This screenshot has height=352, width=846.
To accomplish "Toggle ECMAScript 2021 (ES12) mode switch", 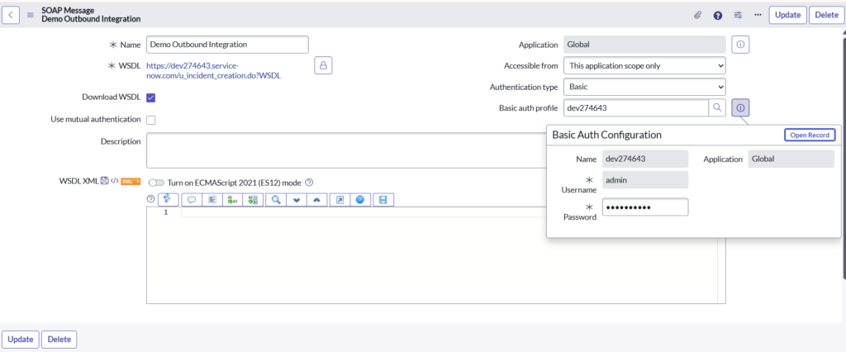I will pyautogui.click(x=156, y=183).
